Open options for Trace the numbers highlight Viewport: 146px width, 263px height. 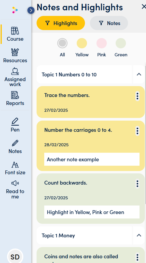click(137, 96)
